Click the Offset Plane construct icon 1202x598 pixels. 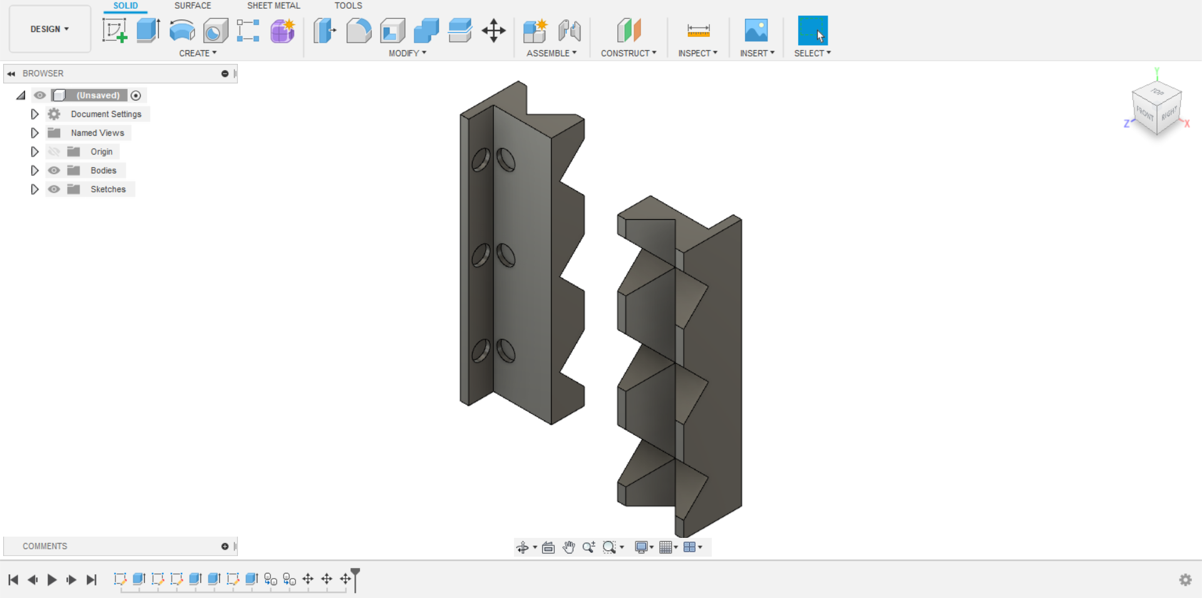point(629,30)
